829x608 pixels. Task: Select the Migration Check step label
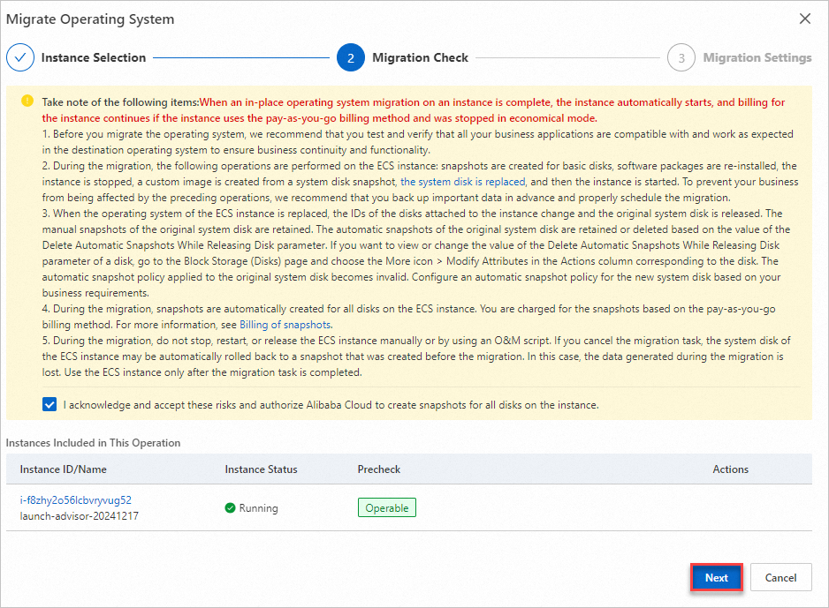(x=421, y=57)
